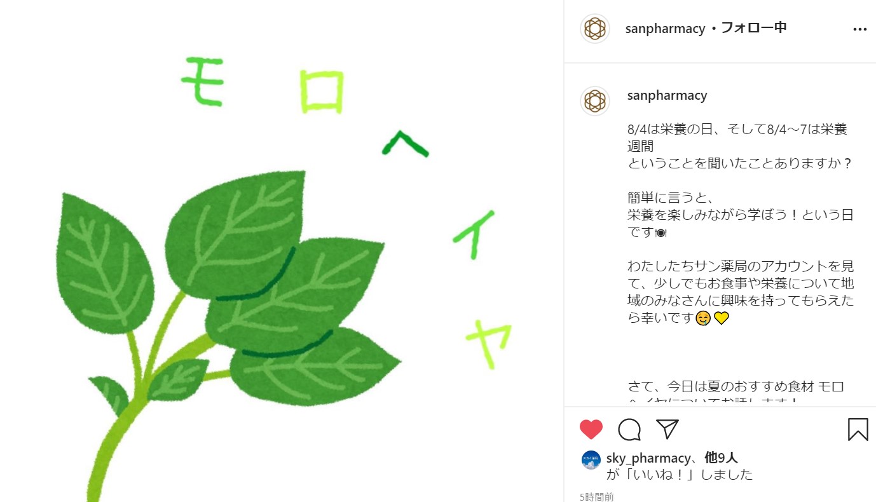This screenshot has width=876, height=502.
Task: Open the three-dot more options menu
Action: [x=859, y=29]
